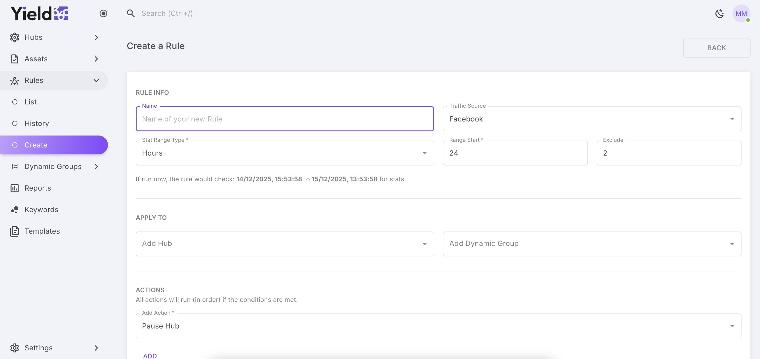Click the Keywords bubbles icon

[15, 210]
